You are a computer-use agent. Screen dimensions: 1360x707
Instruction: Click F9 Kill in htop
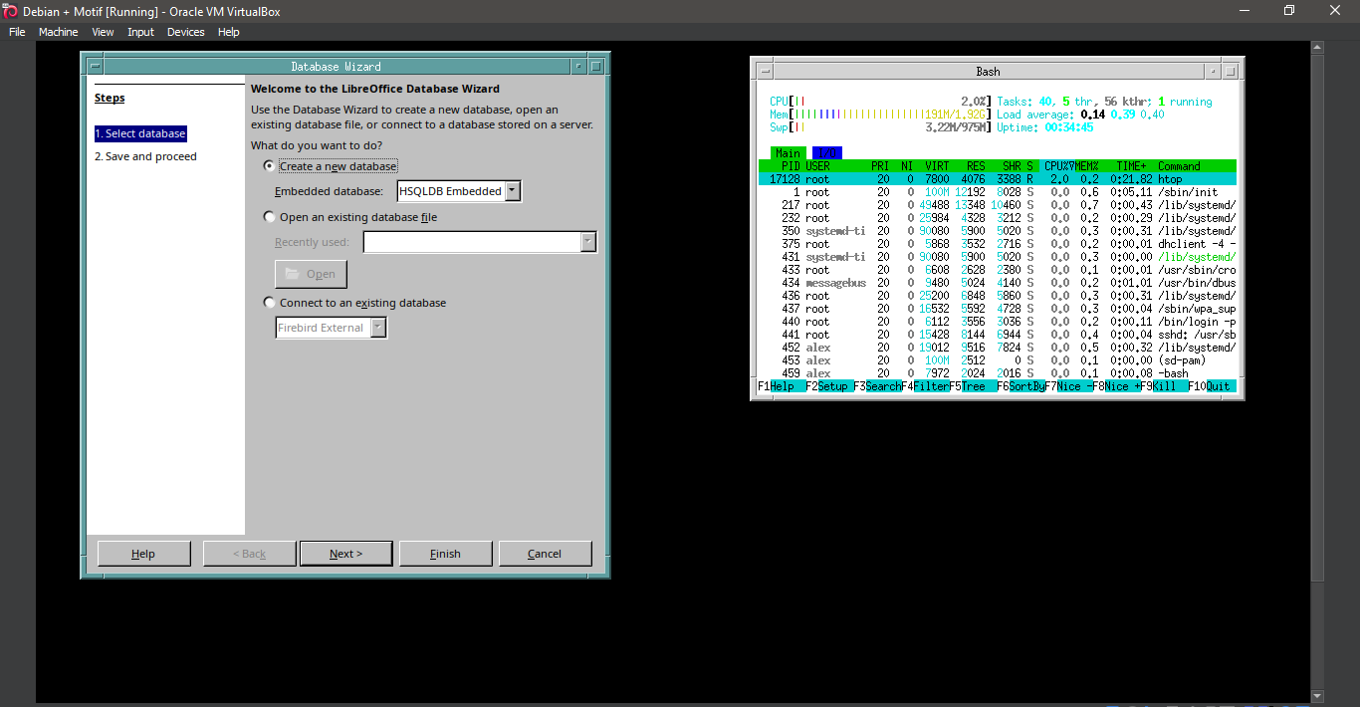click(1165, 386)
